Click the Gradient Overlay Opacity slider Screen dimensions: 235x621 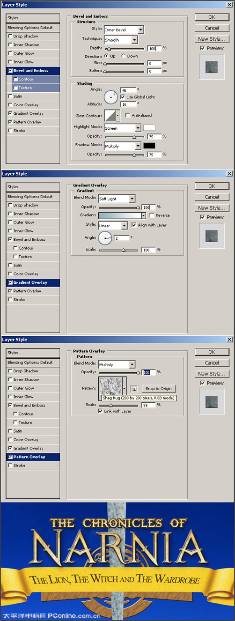(118, 207)
